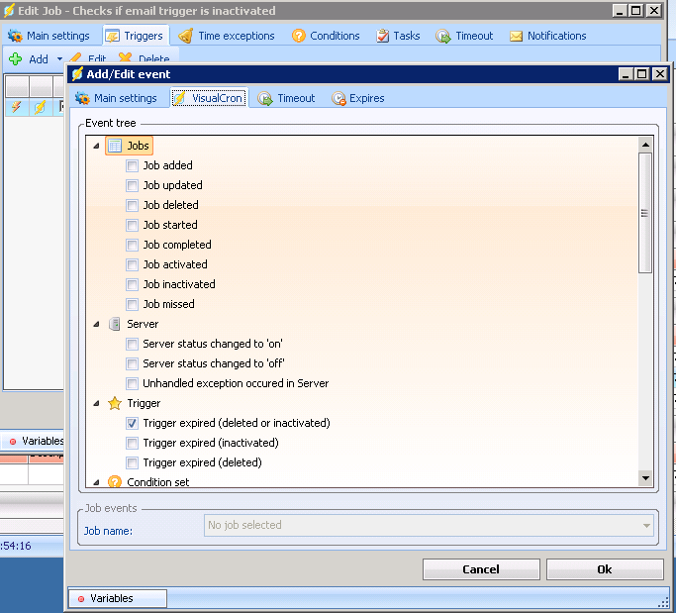
Task: Click the Jobs table icon in event tree
Action: coord(115,146)
